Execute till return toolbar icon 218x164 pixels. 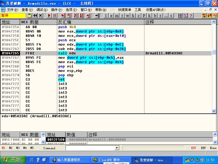pyautogui.click(x=88, y=16)
